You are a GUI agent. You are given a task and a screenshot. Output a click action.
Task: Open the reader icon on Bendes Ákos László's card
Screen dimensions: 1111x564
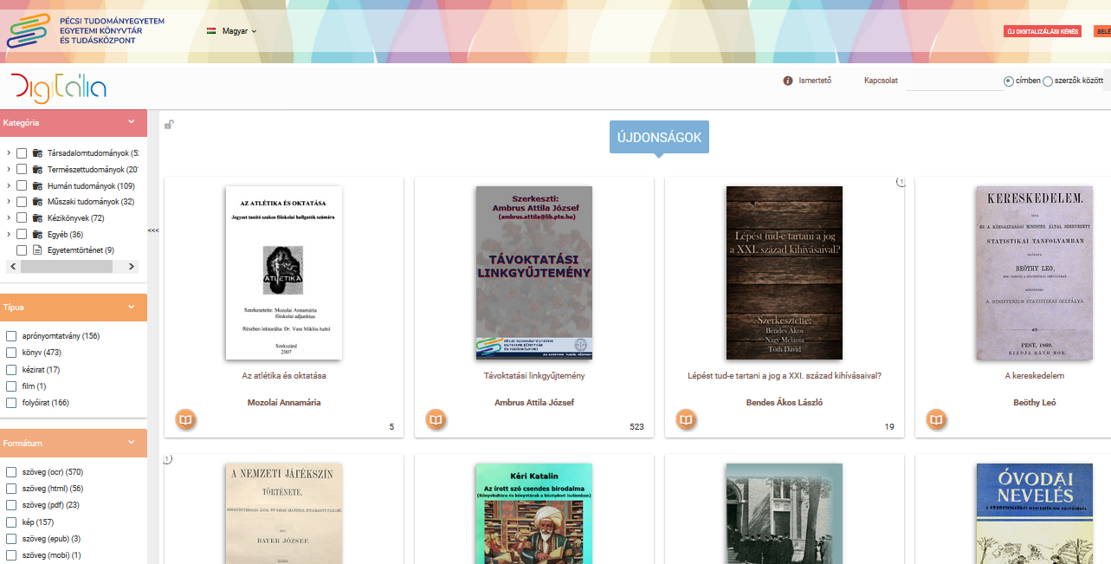[686, 420]
